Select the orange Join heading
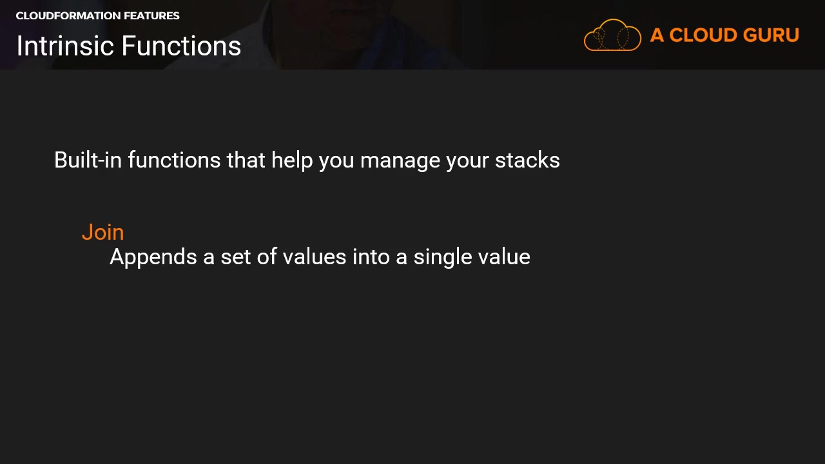 click(x=102, y=232)
